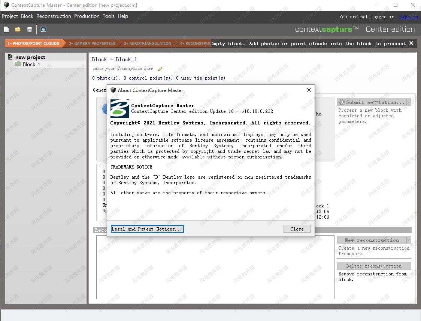This screenshot has width=421, height=321.
Task: Click the TRADEMARK NOTICE heading
Action: coord(131,167)
